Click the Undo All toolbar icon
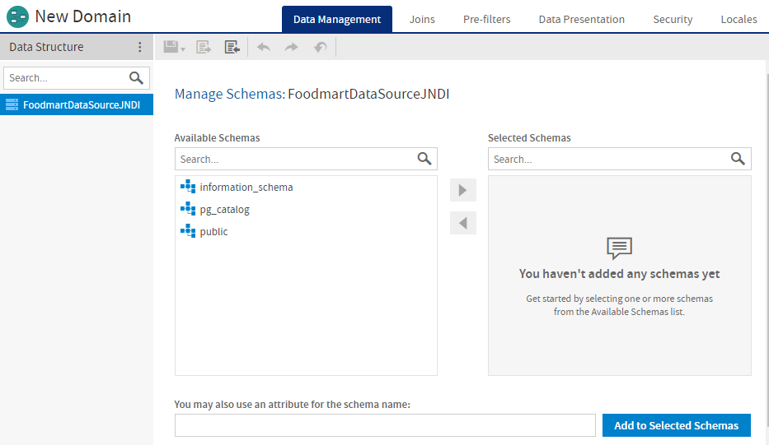The width and height of the screenshot is (769, 445). (x=321, y=47)
